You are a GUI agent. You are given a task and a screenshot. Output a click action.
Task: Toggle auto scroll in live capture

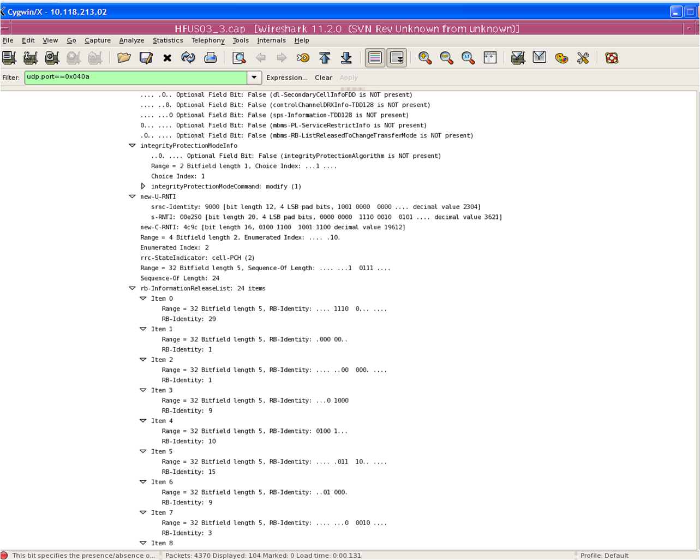pyautogui.click(x=397, y=58)
